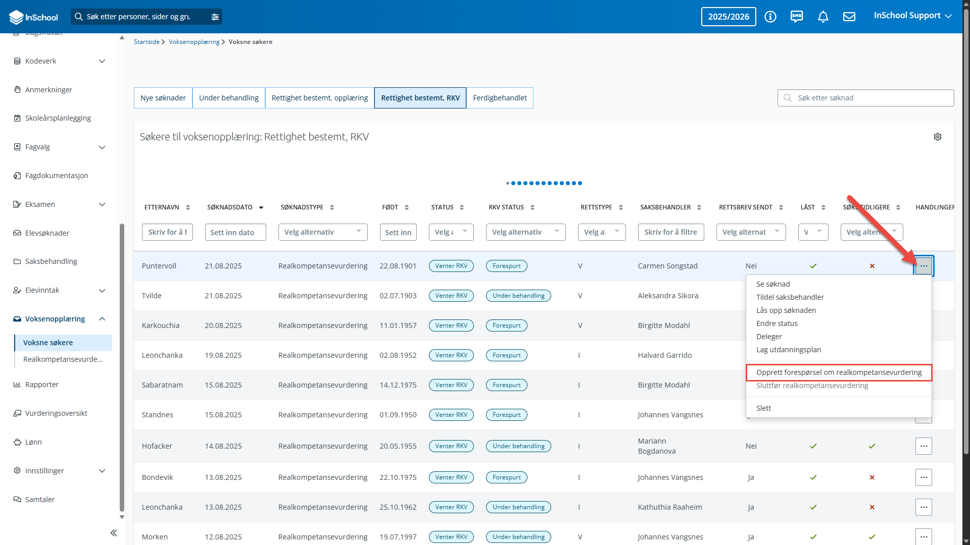Click the sidebar vertical scrollbar

click(x=122, y=368)
